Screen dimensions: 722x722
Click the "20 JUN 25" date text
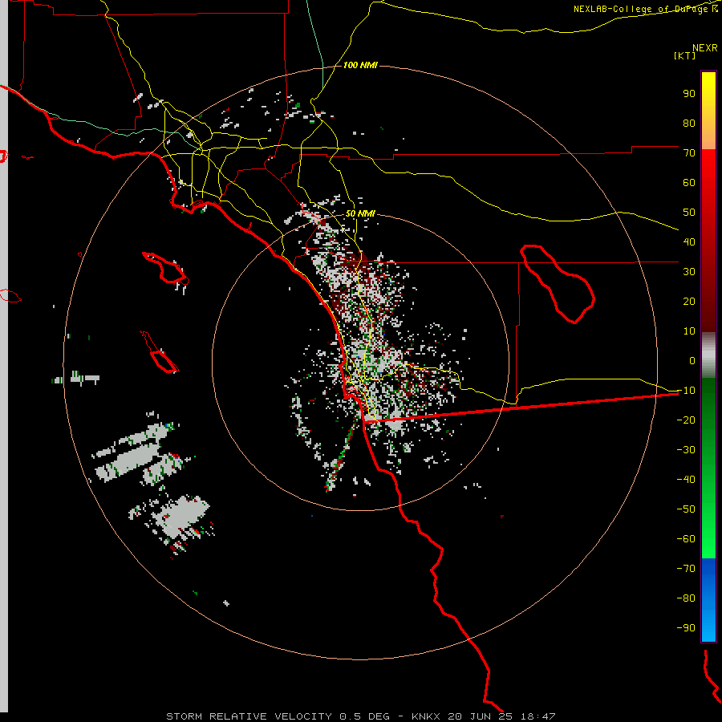coord(480,716)
